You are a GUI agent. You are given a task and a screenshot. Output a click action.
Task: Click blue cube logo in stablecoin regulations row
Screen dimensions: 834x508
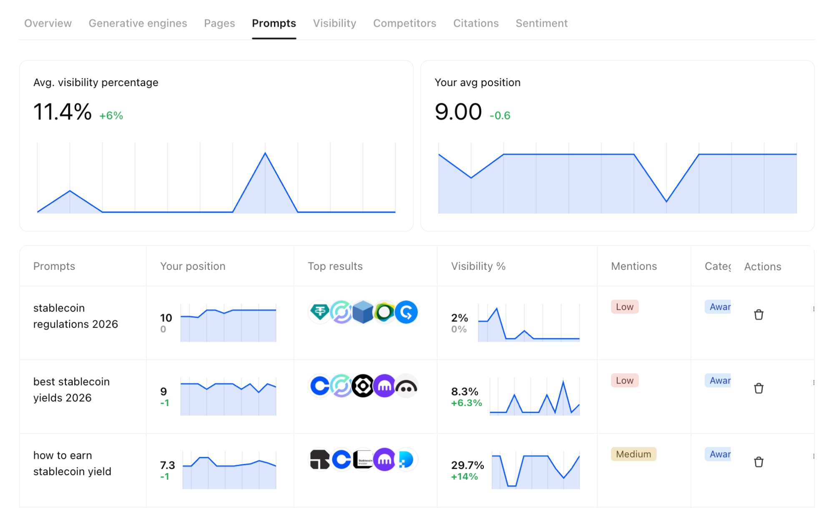363,312
